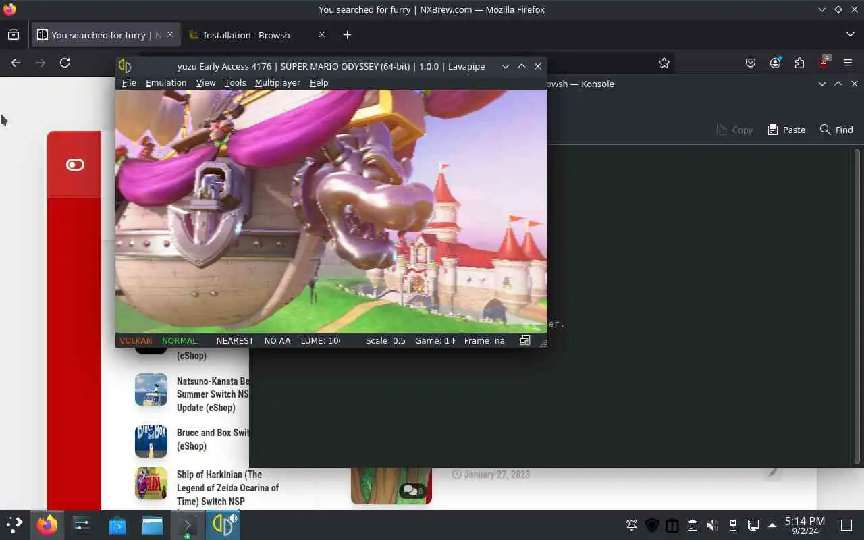864x540 pixels.
Task: Click clock showing 5:14 PM
Action: [805, 525]
